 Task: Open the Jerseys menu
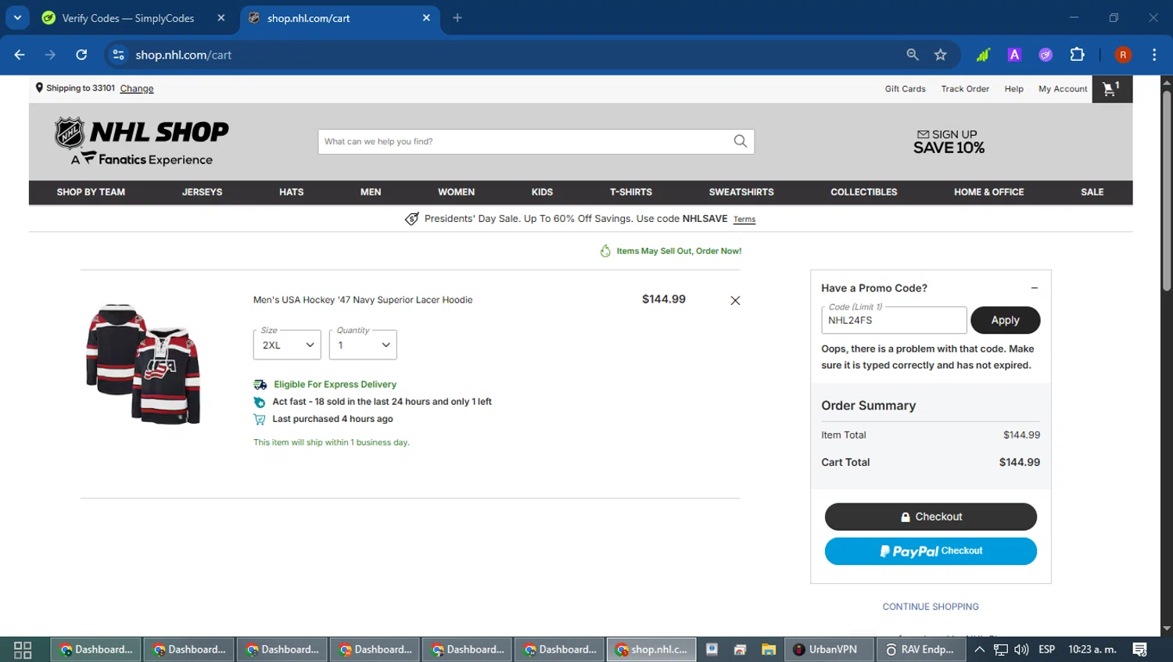[x=202, y=192]
